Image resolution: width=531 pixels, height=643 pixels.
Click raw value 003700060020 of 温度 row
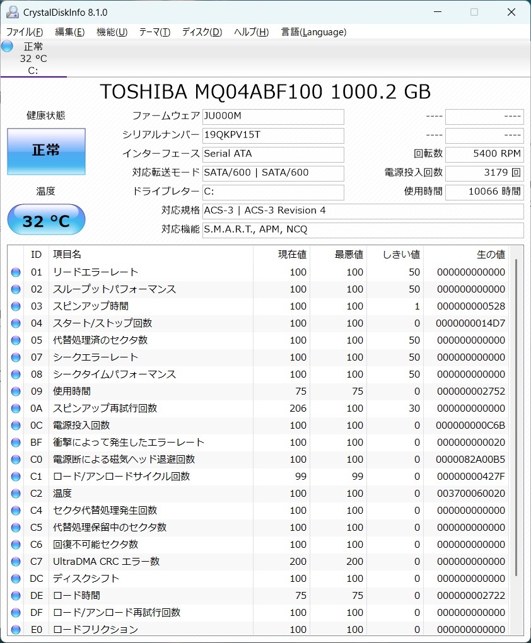471,494
